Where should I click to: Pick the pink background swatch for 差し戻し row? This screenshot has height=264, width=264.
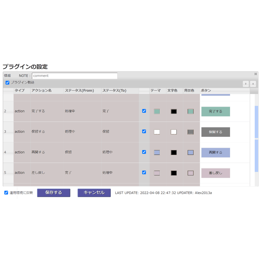click(191, 173)
